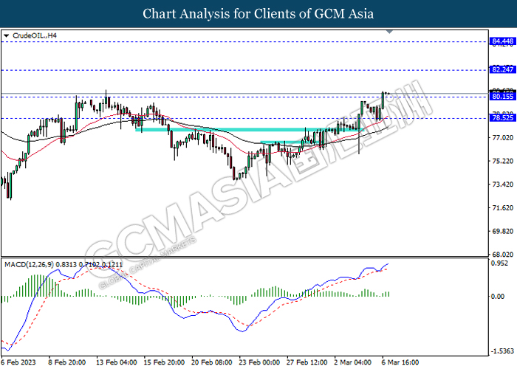This screenshot has width=517, height=369.
Task: Click the Chart Analysis for Clients of GCM Asia title
Action: [x=258, y=14]
